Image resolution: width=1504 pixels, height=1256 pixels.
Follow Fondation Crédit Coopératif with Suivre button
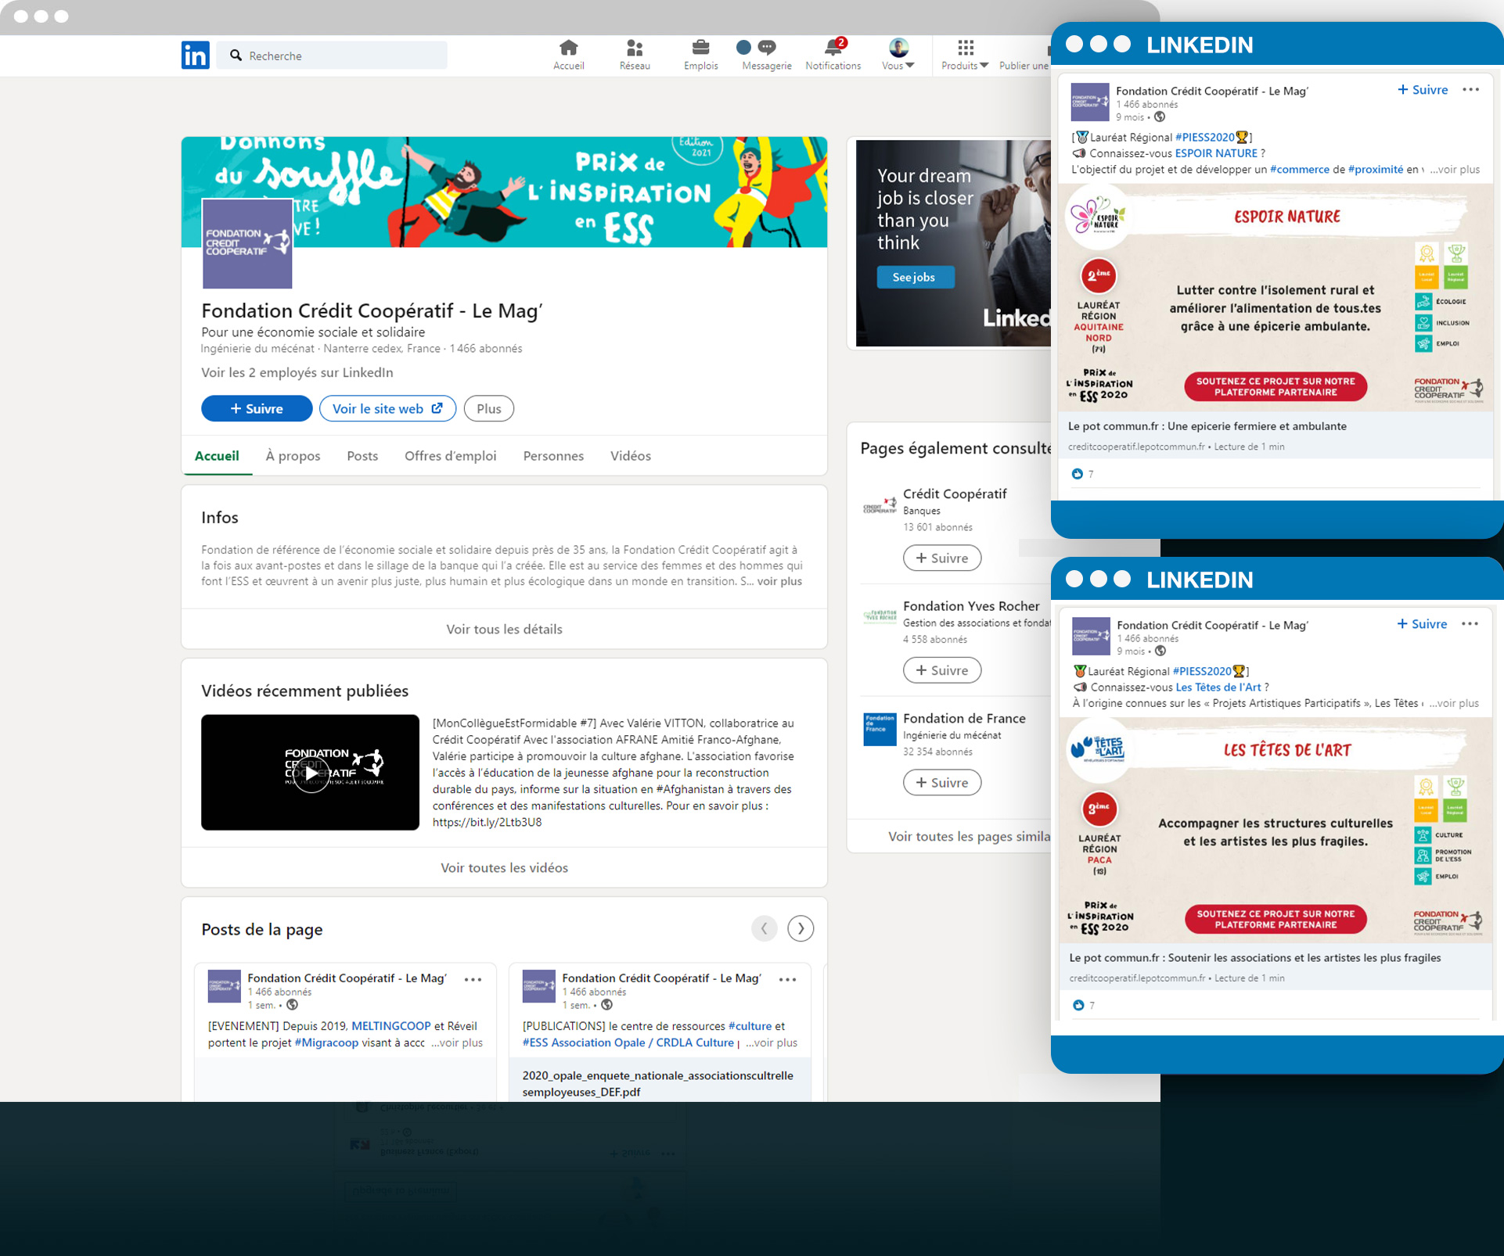(x=257, y=408)
